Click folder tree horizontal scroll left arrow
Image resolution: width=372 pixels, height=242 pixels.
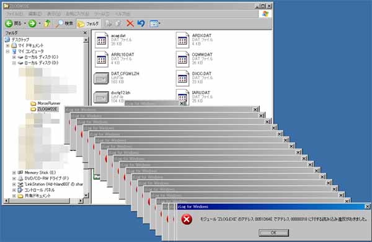pyautogui.click(x=7, y=201)
